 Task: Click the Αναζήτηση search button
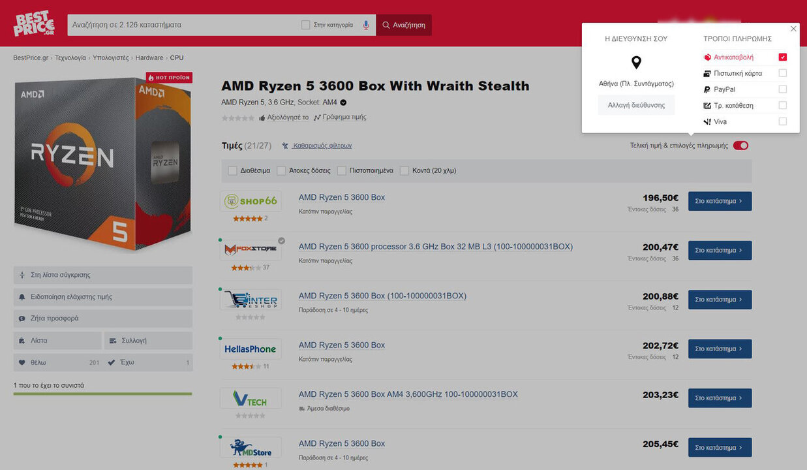(x=404, y=25)
